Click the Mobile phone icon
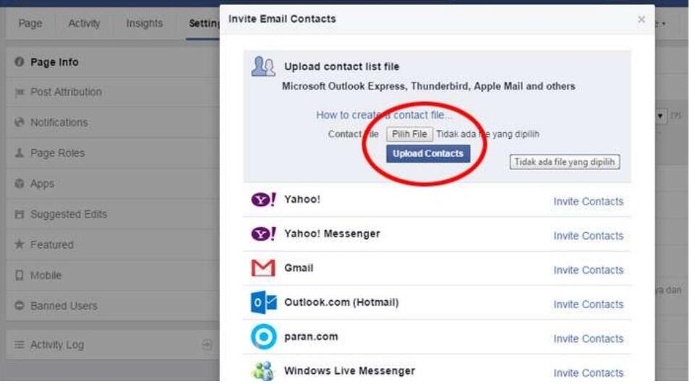Image resolution: width=695 pixels, height=384 pixels. [19, 276]
